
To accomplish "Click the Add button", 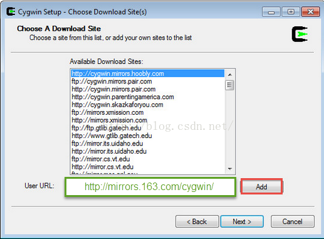I will [261, 186].
